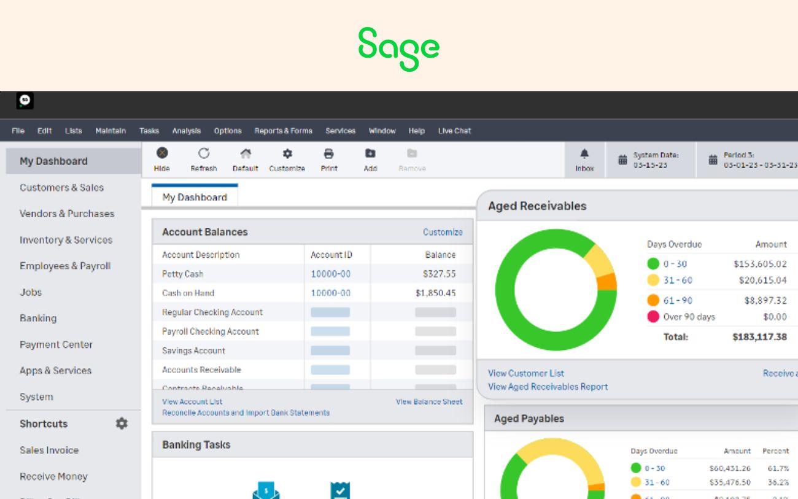Open the Tasks menu

(x=149, y=131)
